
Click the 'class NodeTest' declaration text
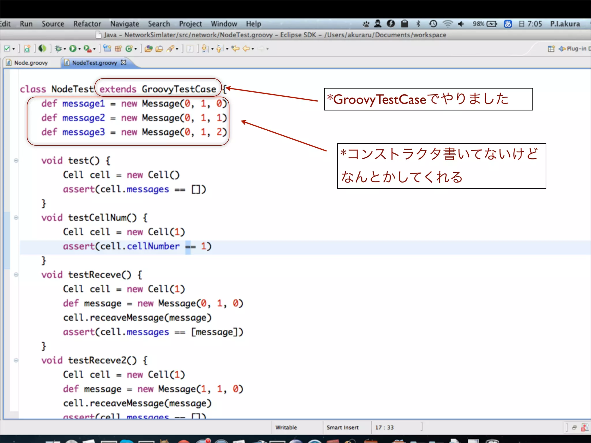pos(57,89)
